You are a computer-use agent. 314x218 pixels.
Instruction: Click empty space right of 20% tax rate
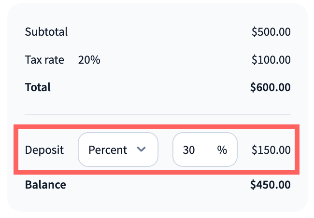click(x=174, y=60)
